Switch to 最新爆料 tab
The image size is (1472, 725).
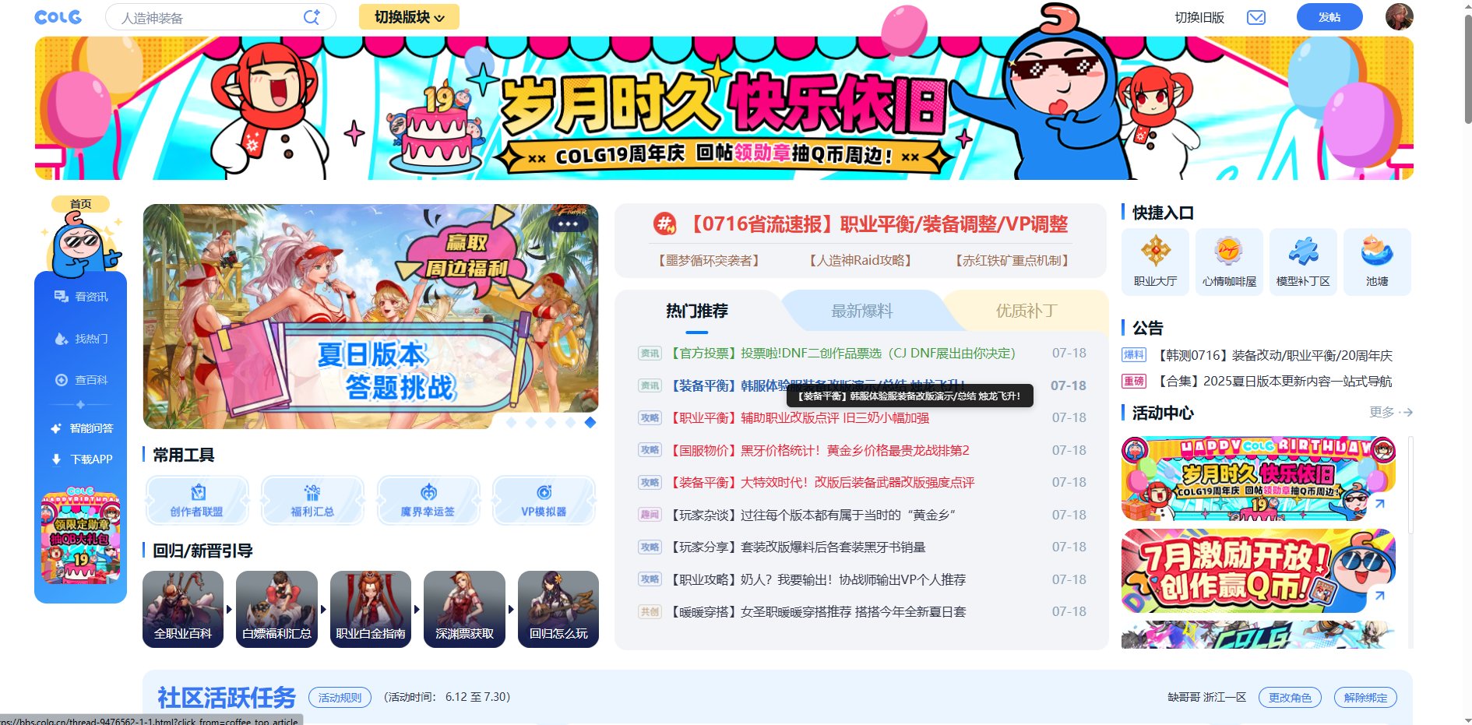click(x=861, y=311)
